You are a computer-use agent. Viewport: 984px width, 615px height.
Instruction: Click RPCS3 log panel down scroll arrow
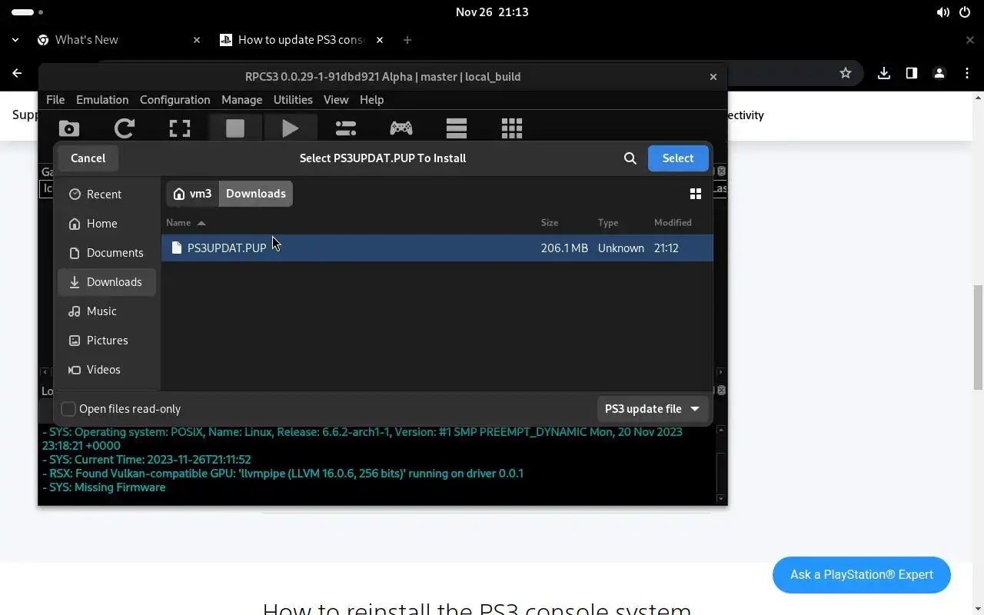tap(721, 499)
